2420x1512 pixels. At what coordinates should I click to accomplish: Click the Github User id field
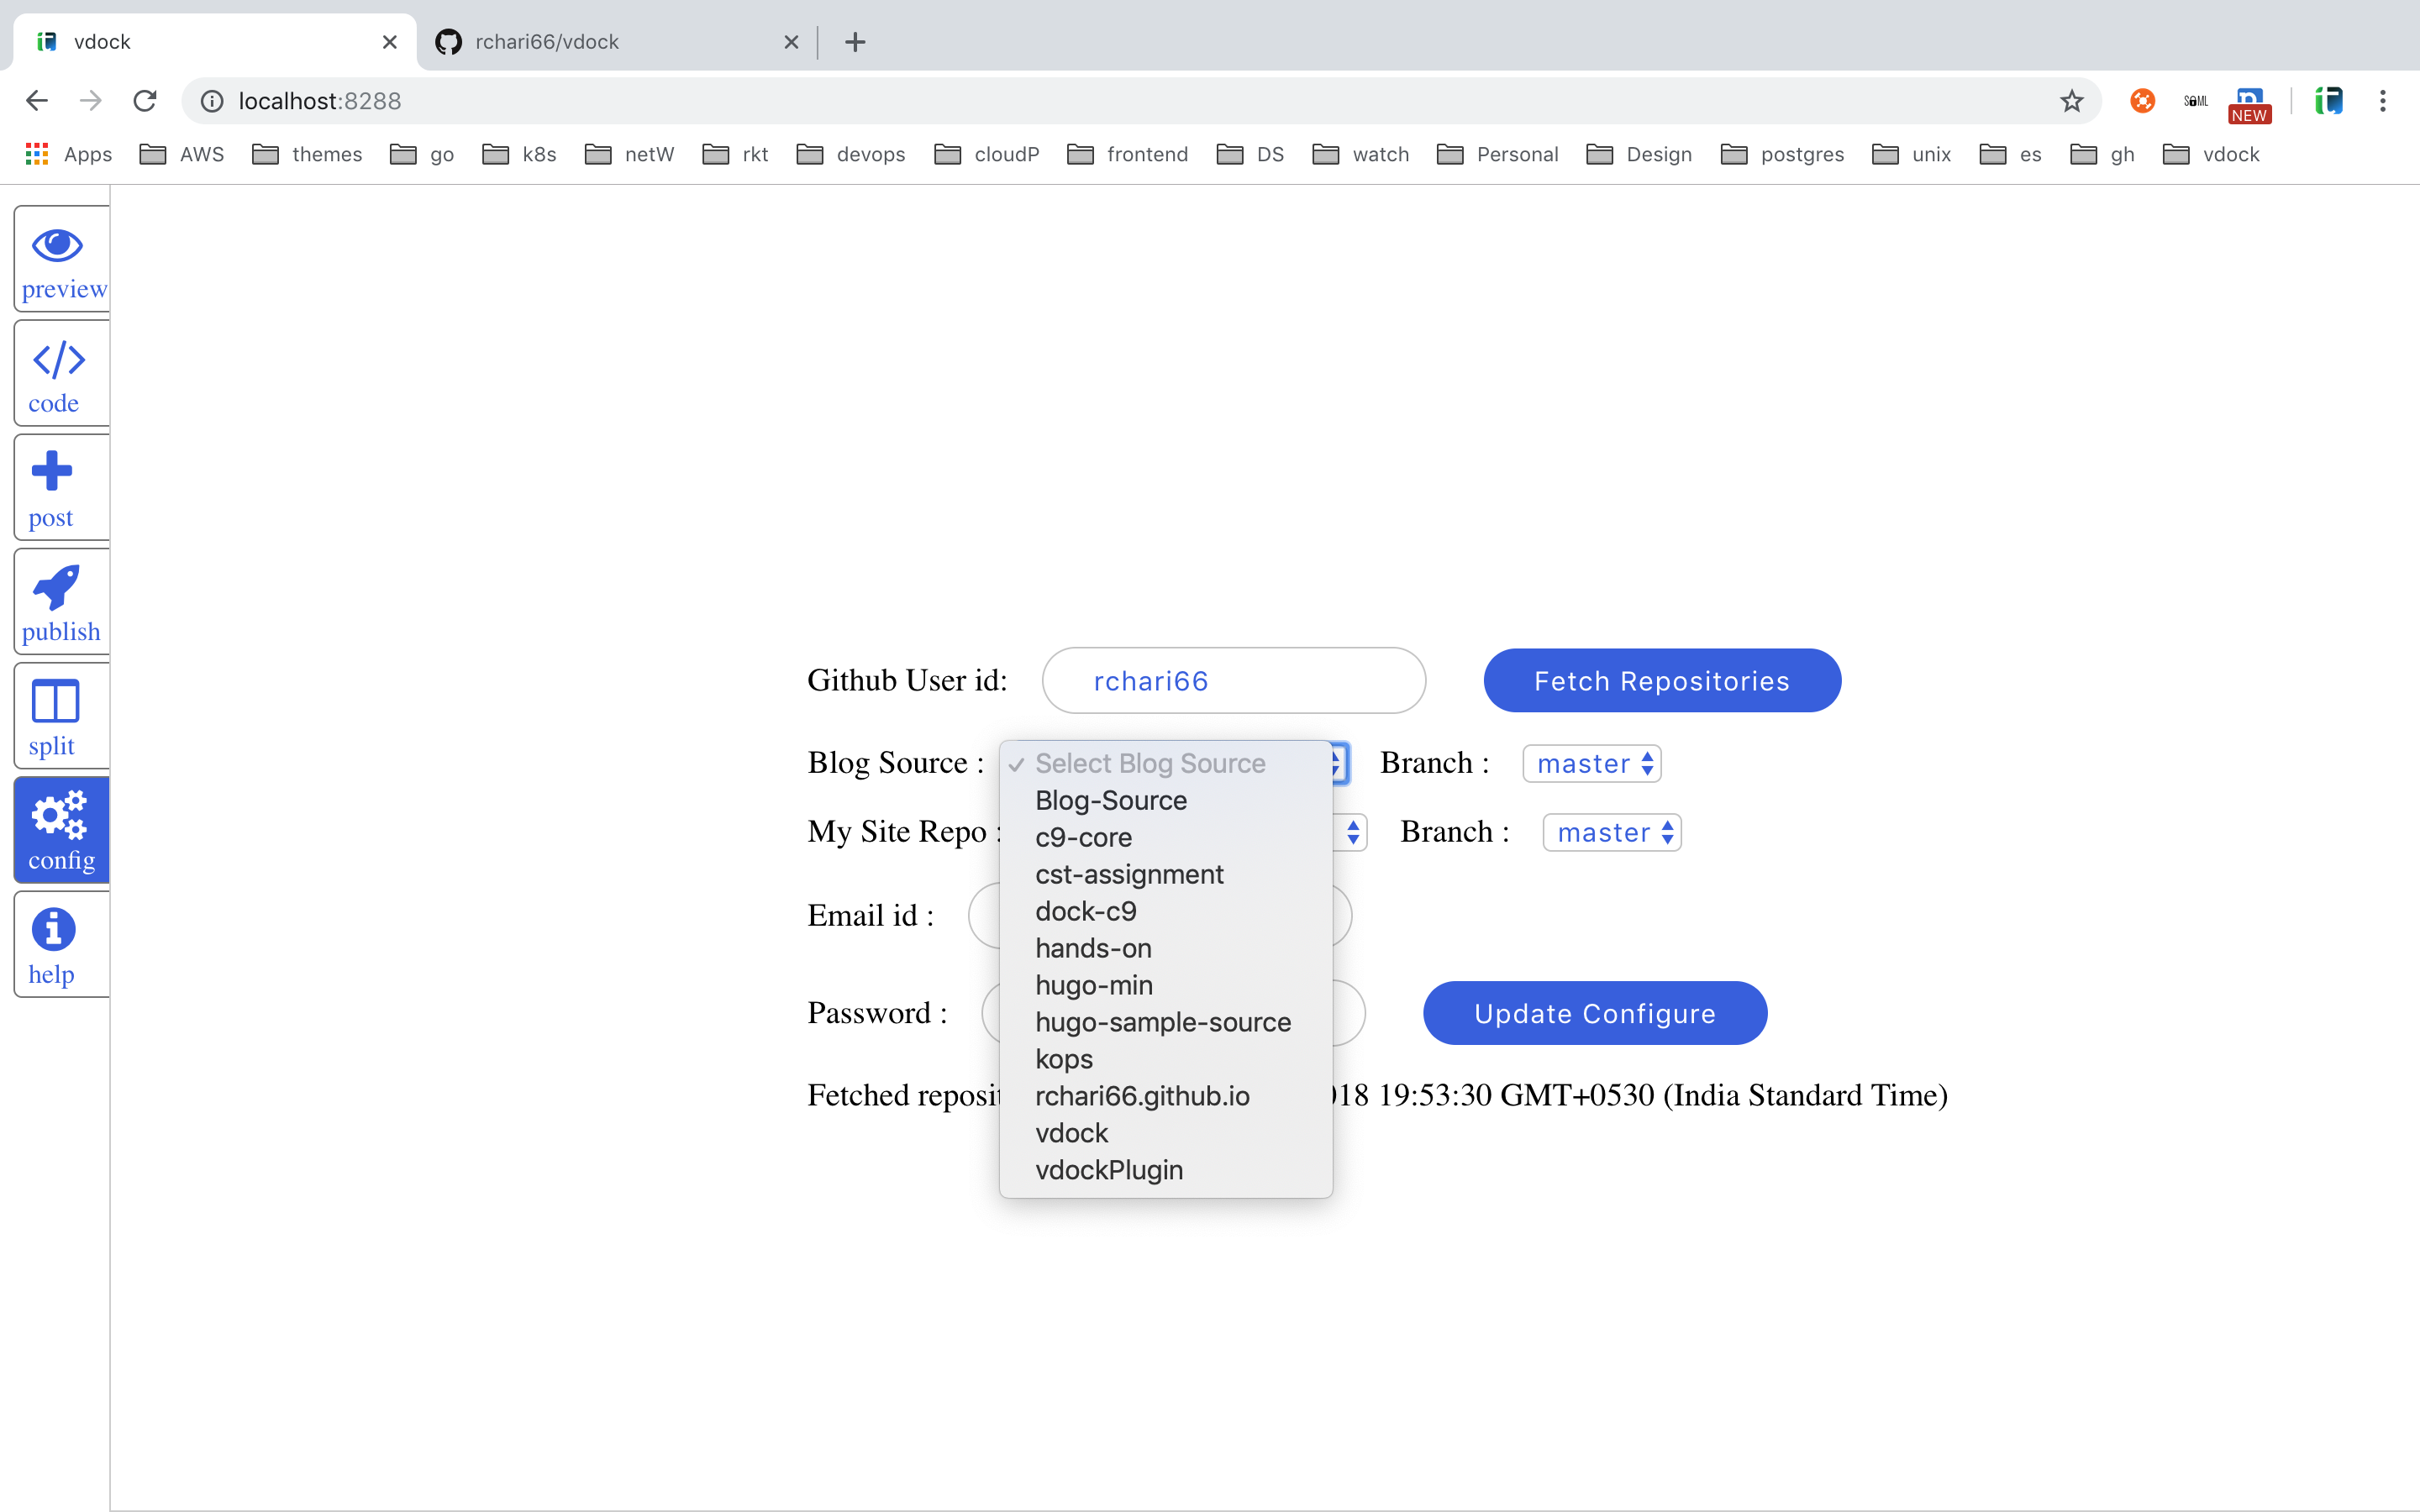(x=1233, y=681)
